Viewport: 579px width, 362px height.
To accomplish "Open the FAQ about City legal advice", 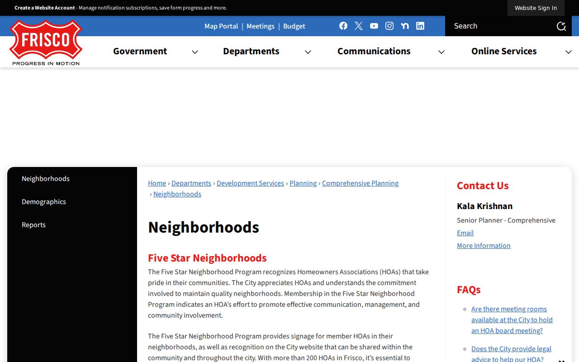I will pyautogui.click(x=511, y=354).
